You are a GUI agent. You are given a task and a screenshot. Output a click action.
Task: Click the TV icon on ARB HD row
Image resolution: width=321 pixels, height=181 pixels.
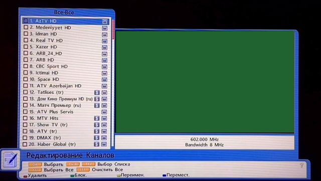(x=105, y=60)
